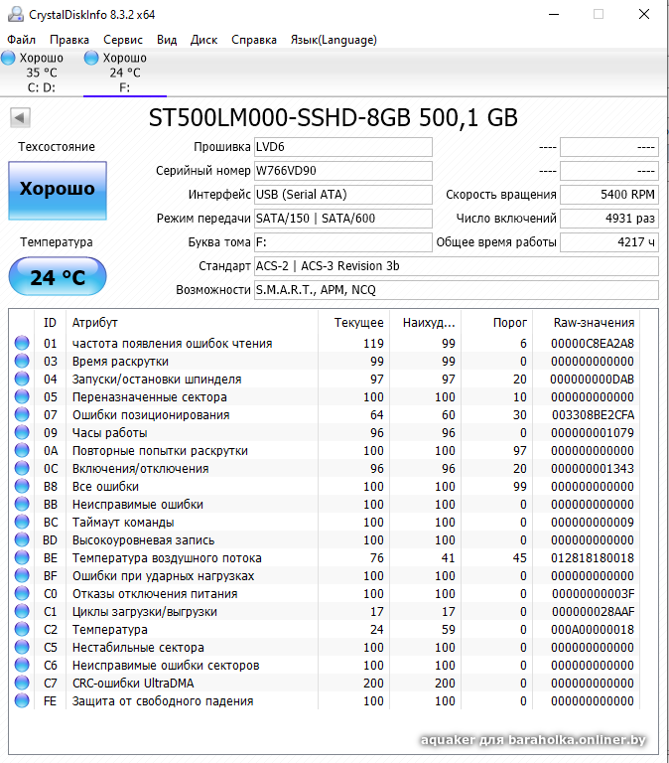Open the Диск menu
Viewport: 669px width, 763px height.
coord(203,40)
